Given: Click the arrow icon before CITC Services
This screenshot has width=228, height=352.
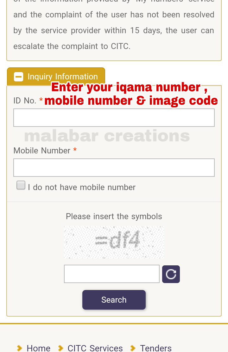Looking at the screenshot, I should 60,348.
